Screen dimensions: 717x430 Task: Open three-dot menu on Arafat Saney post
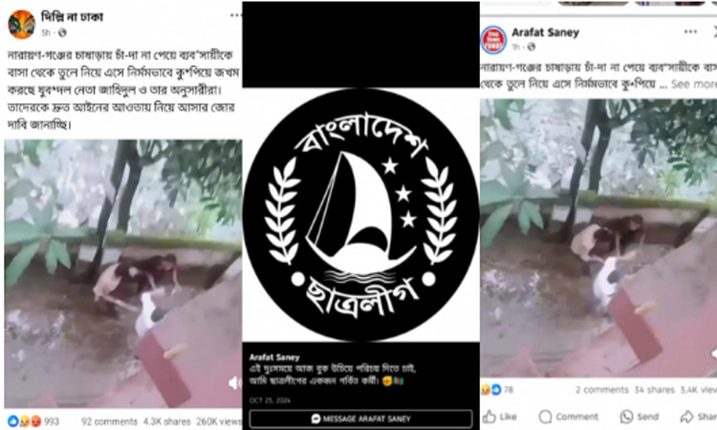pyautogui.click(x=690, y=32)
